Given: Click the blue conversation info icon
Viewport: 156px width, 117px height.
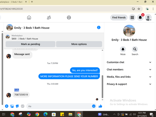Looking at the screenshot, I should click(x=99, y=27).
